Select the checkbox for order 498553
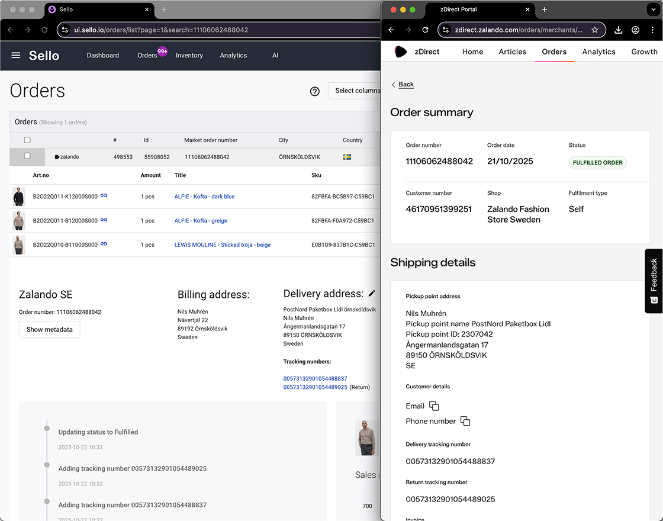Viewport: 663px width, 521px height. click(27, 156)
